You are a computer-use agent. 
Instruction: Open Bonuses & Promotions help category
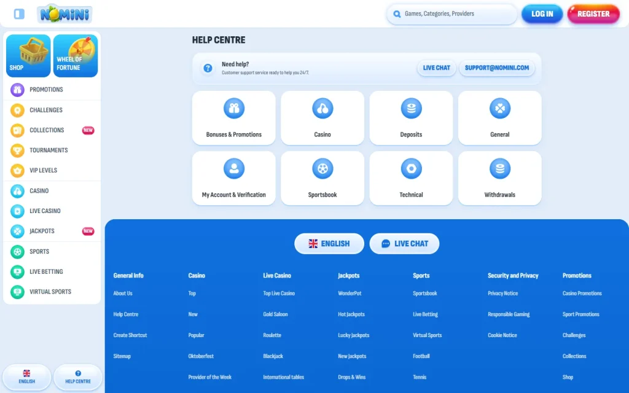click(234, 118)
